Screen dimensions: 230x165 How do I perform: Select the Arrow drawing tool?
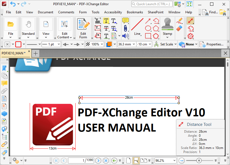click(x=148, y=21)
